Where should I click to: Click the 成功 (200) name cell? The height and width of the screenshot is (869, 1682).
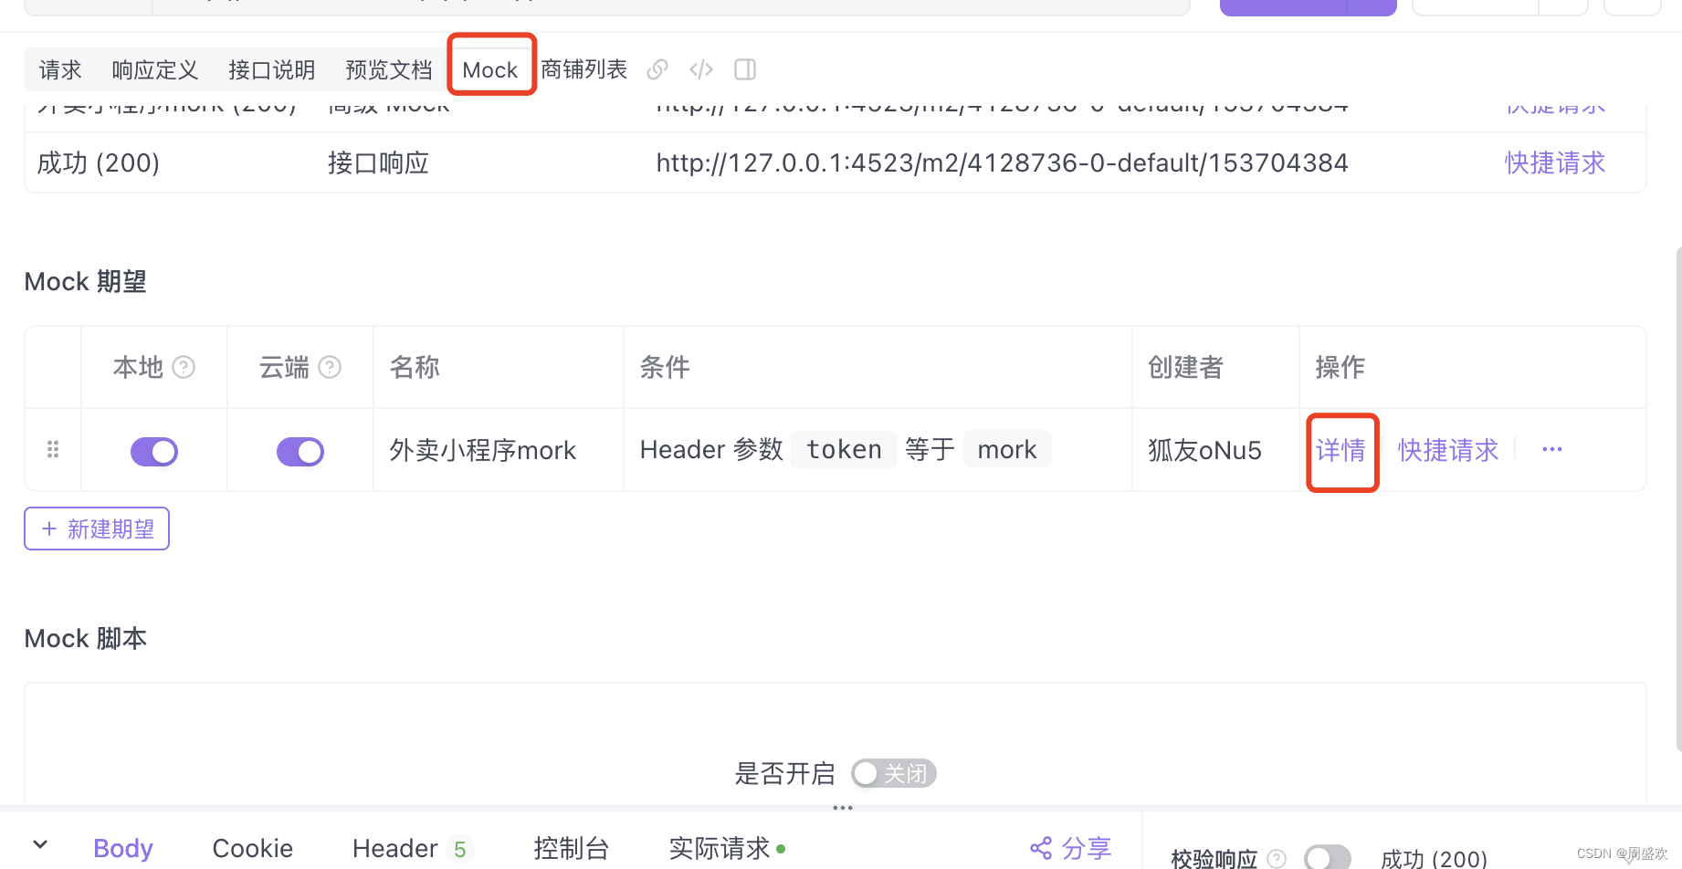coord(99,162)
